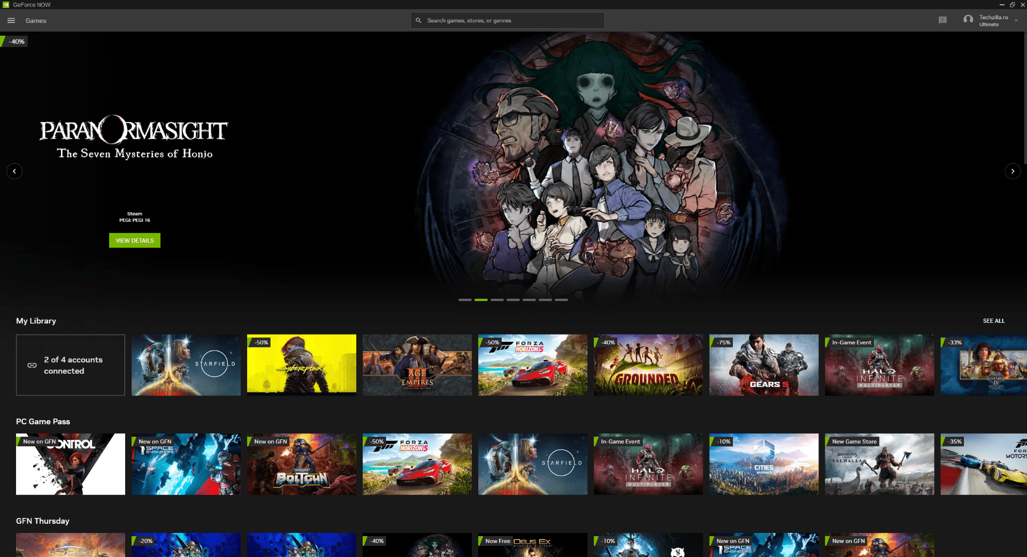Click View Details for Paranormasight
1027x557 pixels.
(x=135, y=241)
